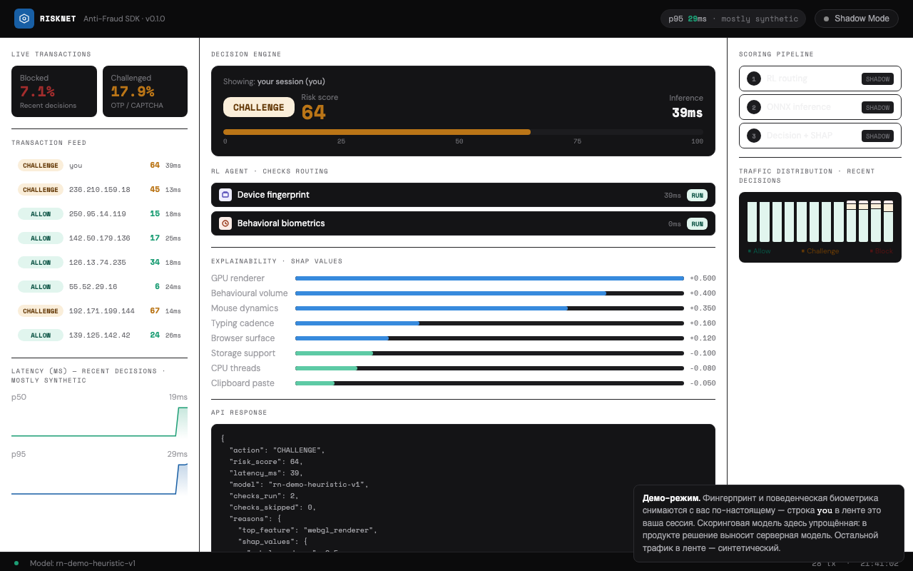Screen dimensions: 913x571
Task: Click the 'Model: rn-demo-heuristic-v1' status text
Action: 83,563
